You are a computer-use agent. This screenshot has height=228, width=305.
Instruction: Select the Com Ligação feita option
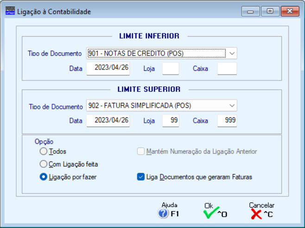[x=44, y=164]
